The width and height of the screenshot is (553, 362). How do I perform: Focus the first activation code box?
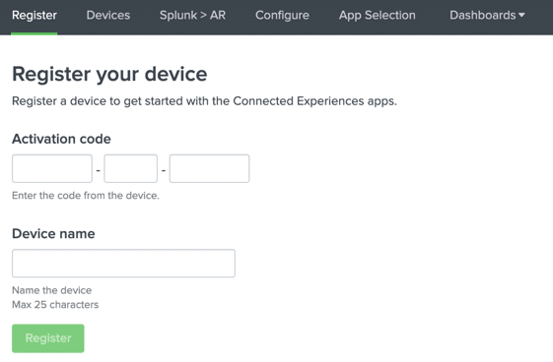52,168
